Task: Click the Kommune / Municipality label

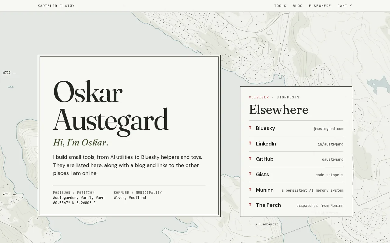Action: [x=138, y=193]
